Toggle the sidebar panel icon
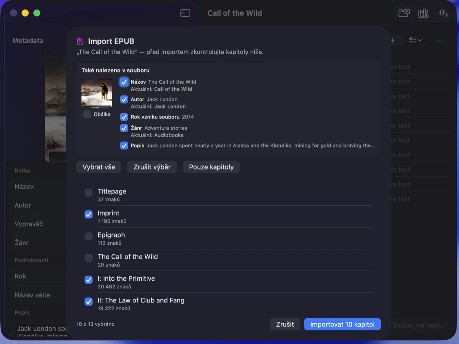This screenshot has width=459, height=344. (x=185, y=13)
